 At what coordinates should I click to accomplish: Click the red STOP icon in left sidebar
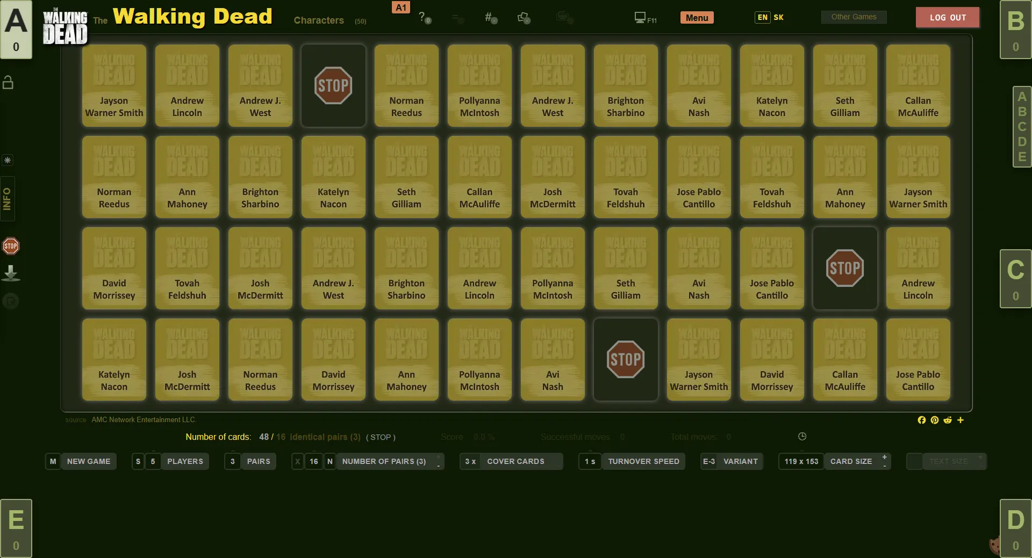pyautogui.click(x=11, y=246)
